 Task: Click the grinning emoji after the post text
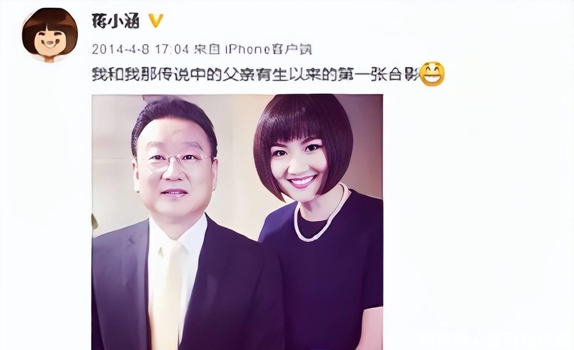tap(432, 74)
